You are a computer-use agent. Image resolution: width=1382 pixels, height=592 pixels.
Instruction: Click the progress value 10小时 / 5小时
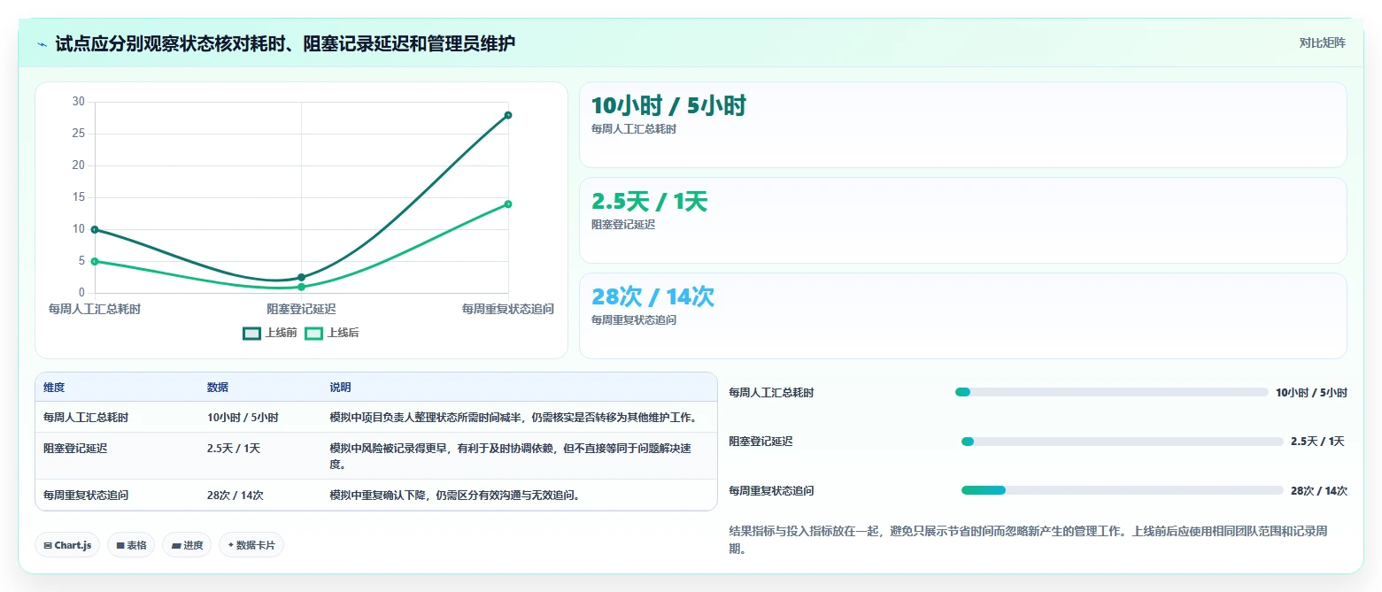tap(1311, 393)
